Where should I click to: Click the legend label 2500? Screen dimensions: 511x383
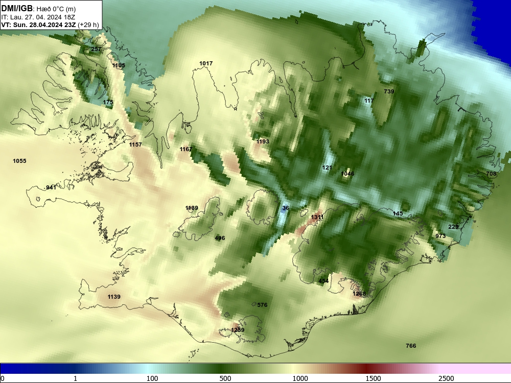pos(446,378)
